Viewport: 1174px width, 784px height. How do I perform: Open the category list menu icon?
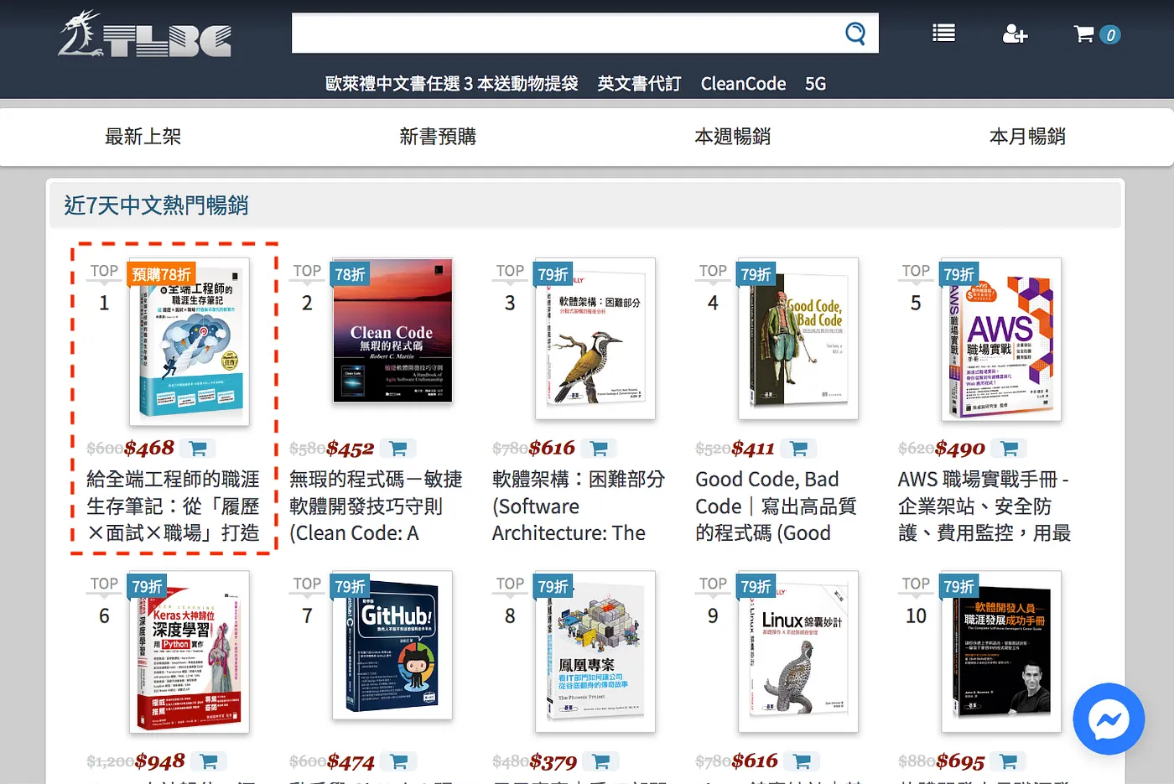coord(943,34)
